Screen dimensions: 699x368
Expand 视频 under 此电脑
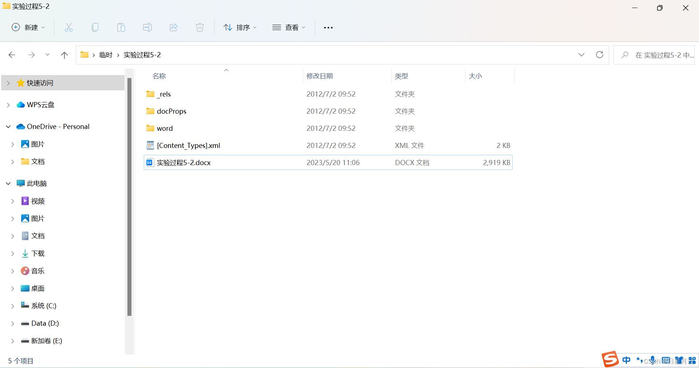tap(12, 201)
